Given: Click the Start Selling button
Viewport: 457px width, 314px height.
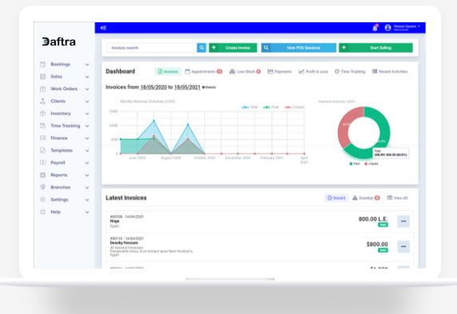Looking at the screenshot, I should [x=376, y=48].
